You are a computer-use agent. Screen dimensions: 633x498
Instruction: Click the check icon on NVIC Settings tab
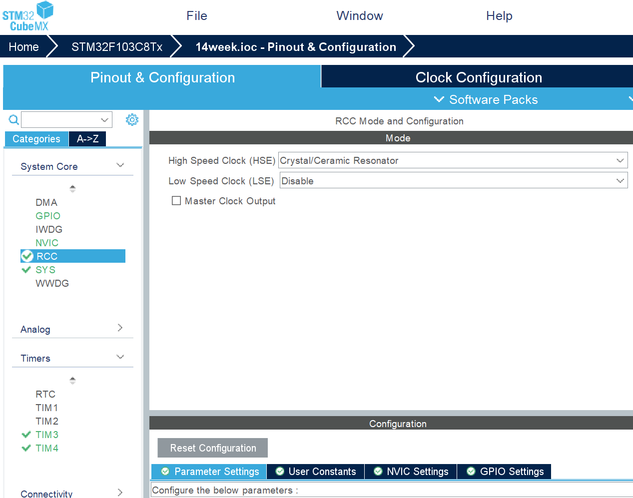pyautogui.click(x=378, y=472)
